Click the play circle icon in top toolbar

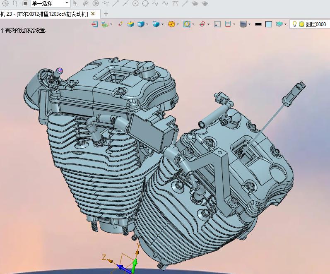pyautogui.click(x=96, y=3)
